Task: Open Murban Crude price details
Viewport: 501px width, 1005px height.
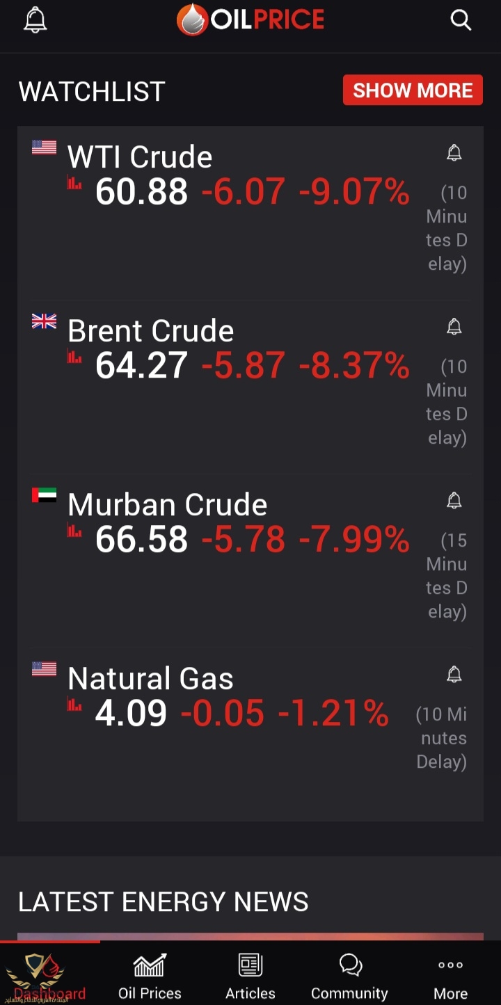Action: pos(167,506)
